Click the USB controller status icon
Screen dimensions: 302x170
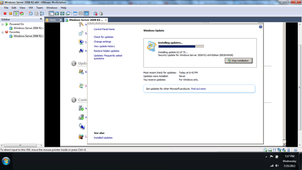click(288, 150)
